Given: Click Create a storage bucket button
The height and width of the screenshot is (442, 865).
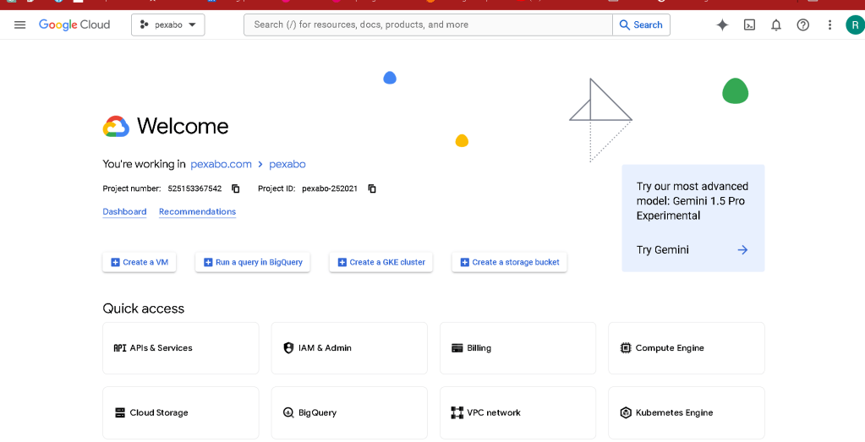Looking at the screenshot, I should tap(509, 262).
